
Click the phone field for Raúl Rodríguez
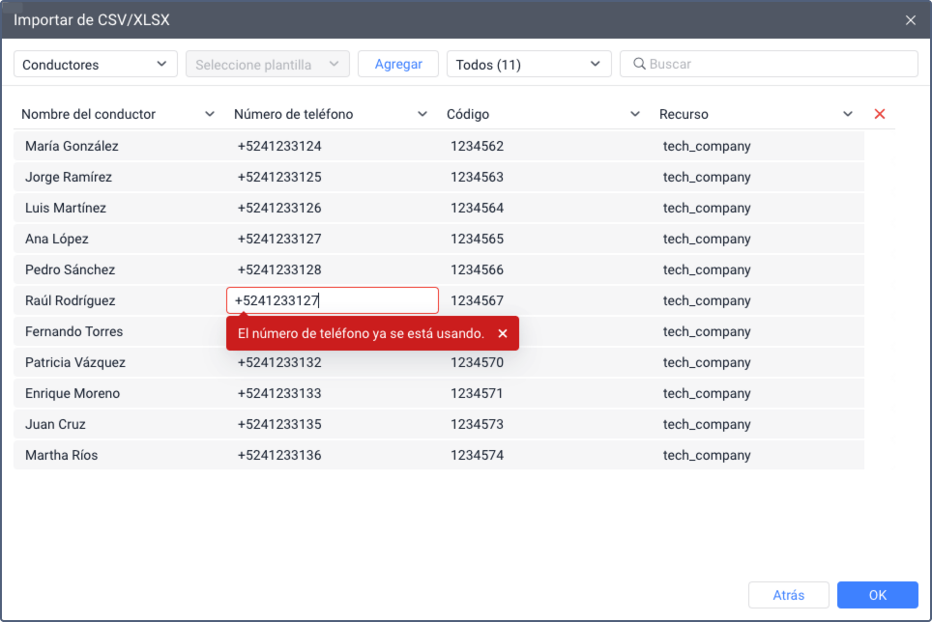click(333, 300)
